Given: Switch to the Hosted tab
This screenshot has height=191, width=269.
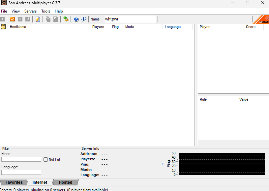Looking at the screenshot, I should [x=65, y=182].
